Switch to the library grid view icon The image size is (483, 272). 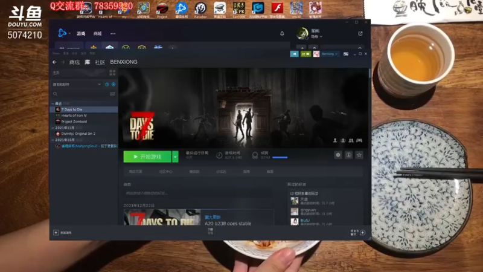click(x=112, y=73)
